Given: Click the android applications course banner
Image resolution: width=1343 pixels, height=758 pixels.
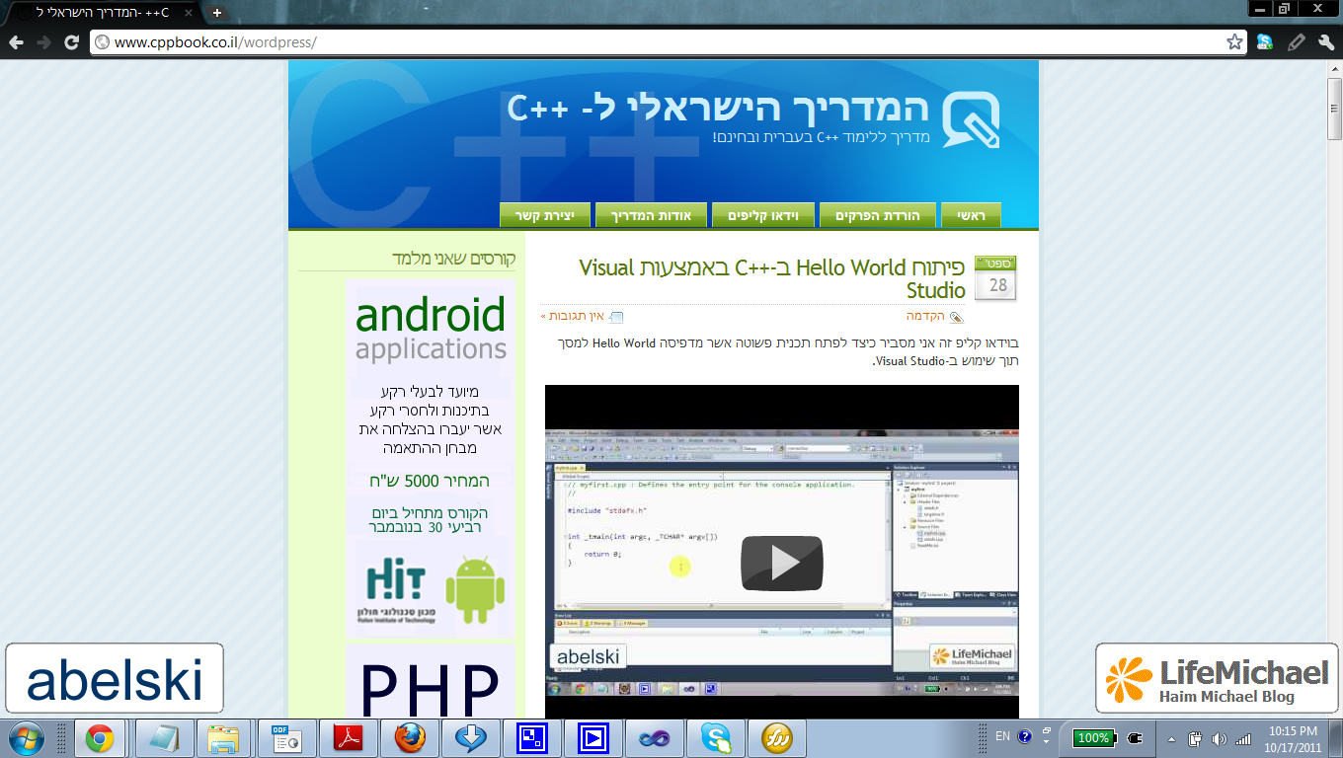Looking at the screenshot, I should pos(431,329).
